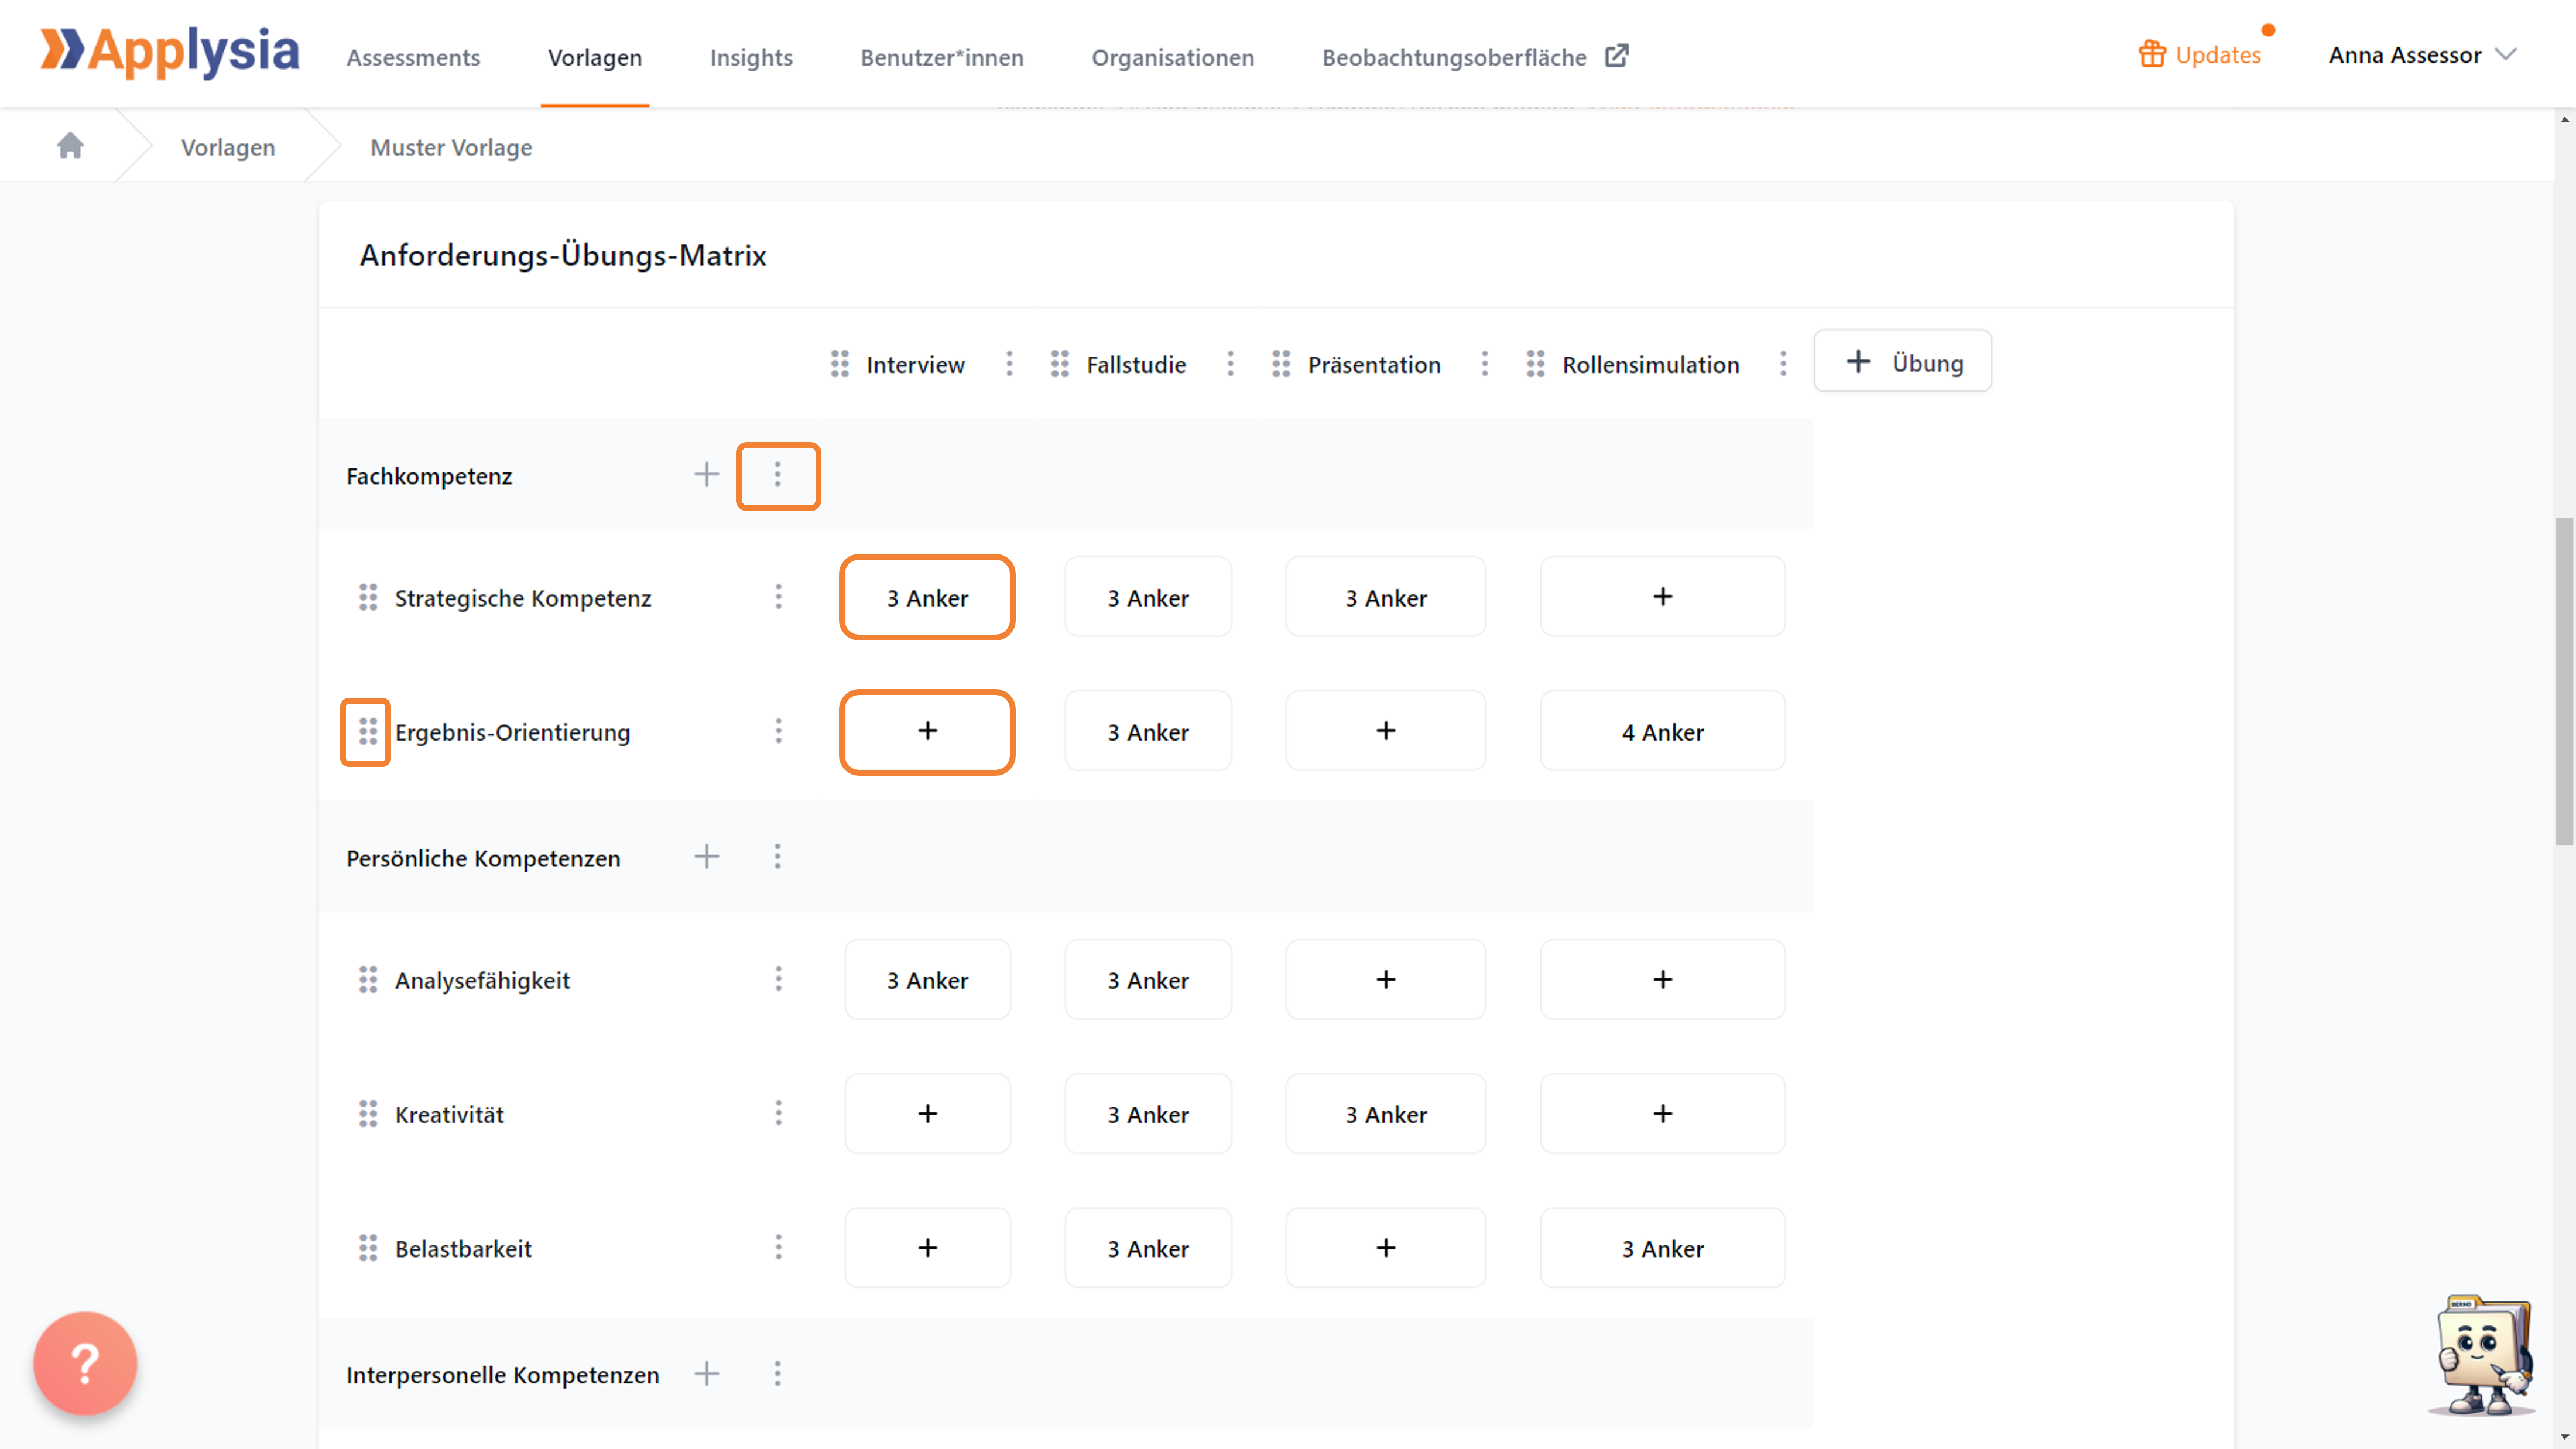The height and width of the screenshot is (1449, 2576).
Task: Add anchors for Analysefähigkeit Präsentation
Action: (x=1386, y=979)
